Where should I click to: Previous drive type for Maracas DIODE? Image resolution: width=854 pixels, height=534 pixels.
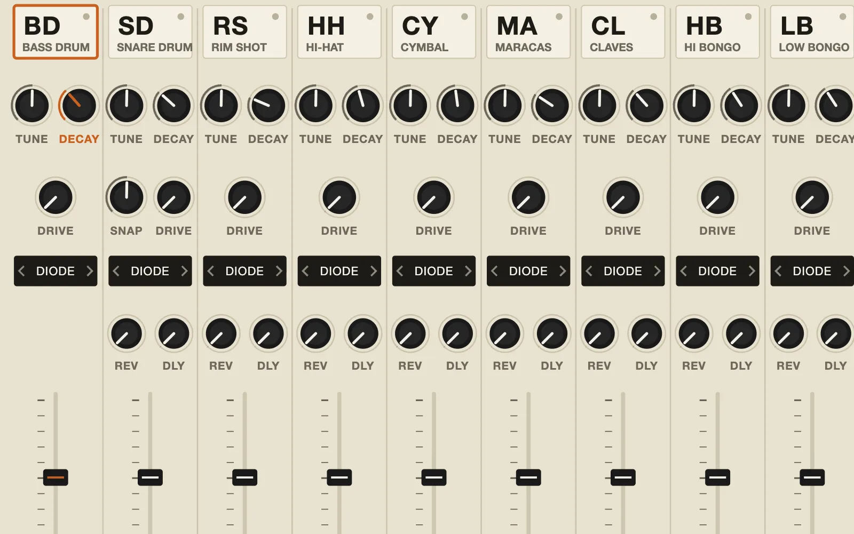(x=494, y=271)
